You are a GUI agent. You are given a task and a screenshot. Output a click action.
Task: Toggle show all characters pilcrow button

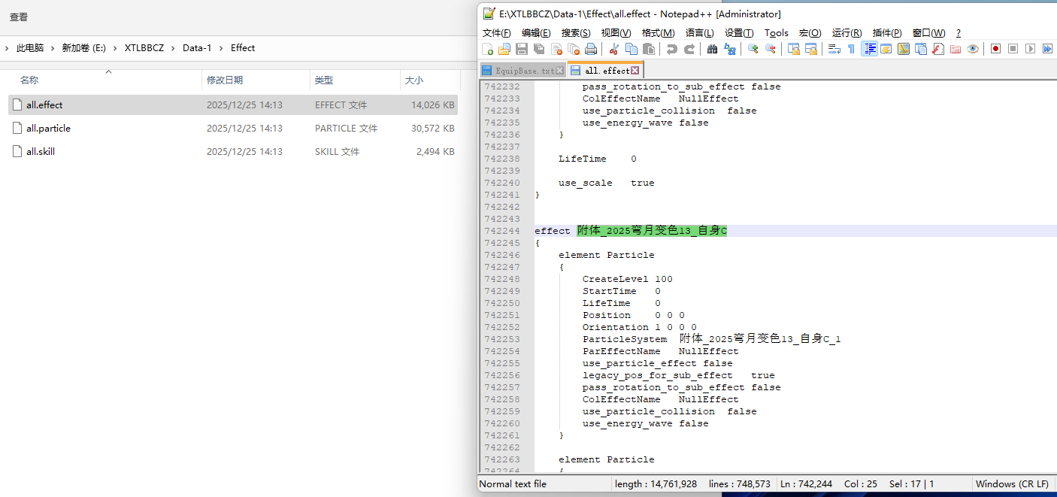[x=851, y=49]
